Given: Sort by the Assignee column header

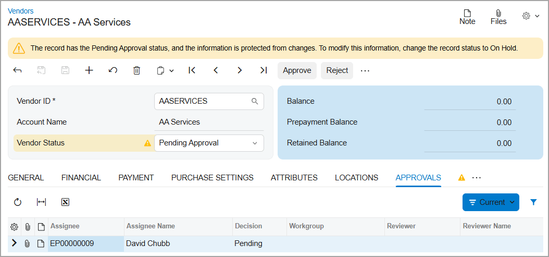Looking at the screenshot, I should coord(86,226).
